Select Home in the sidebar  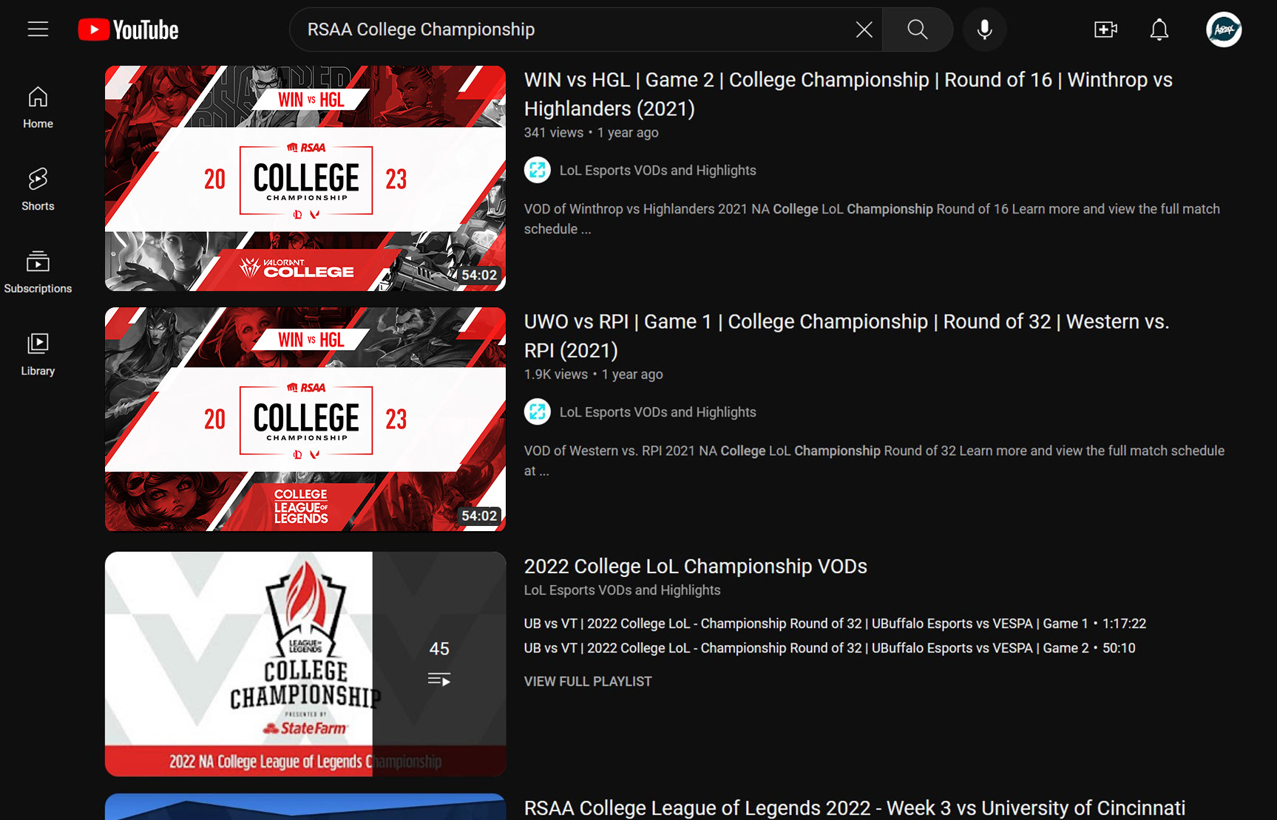pos(38,108)
